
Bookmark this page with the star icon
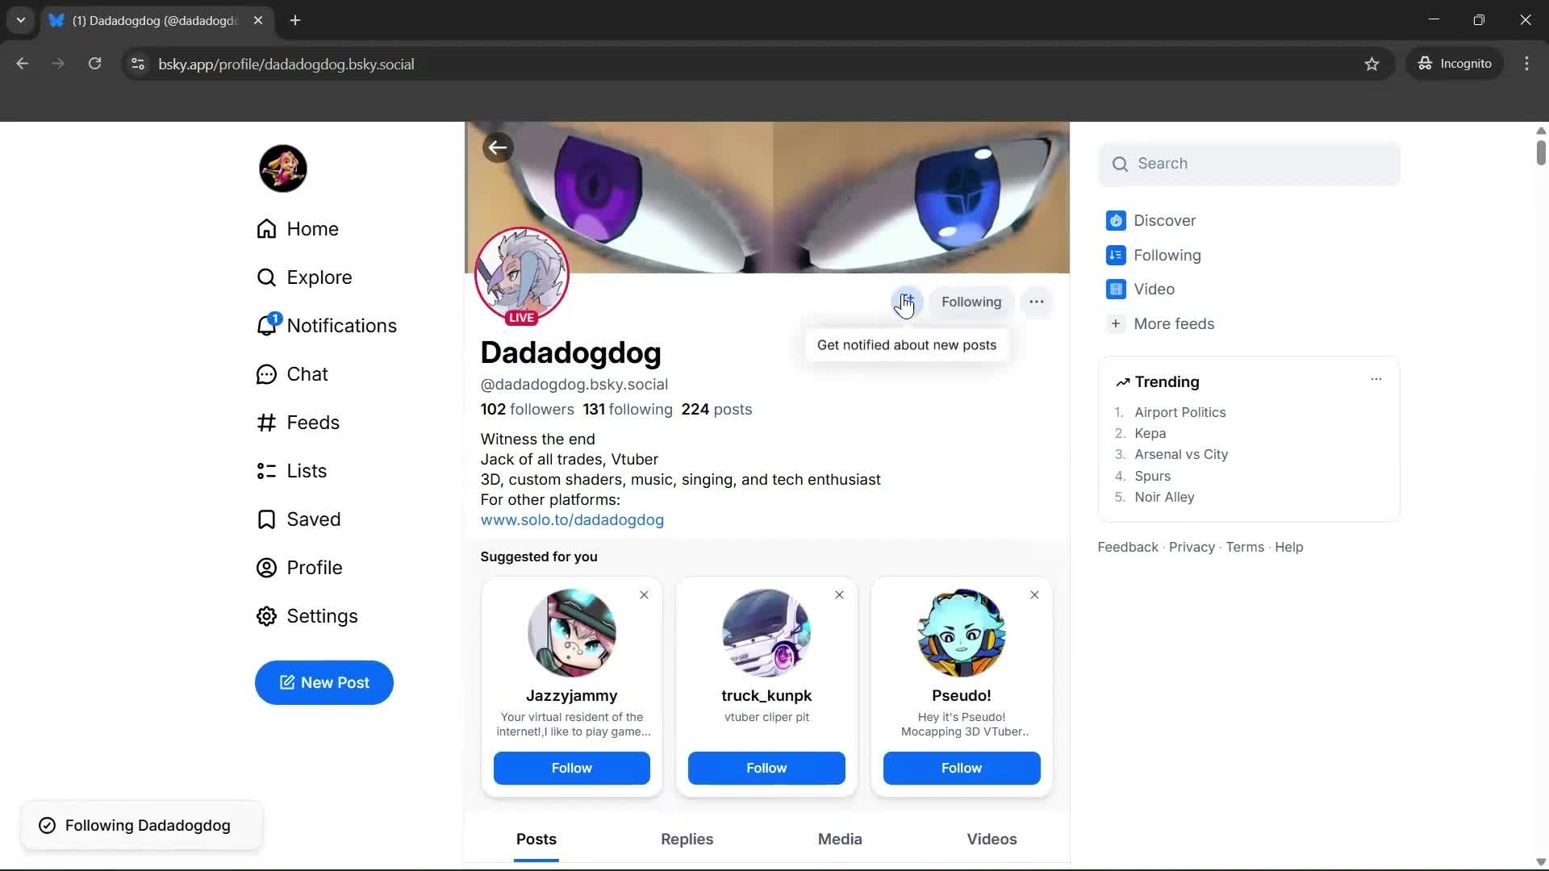tap(1372, 64)
